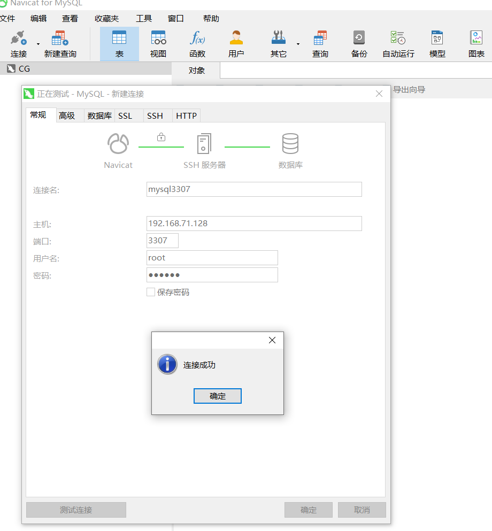Confirm the 连接成功 message with 确定
Screen dimensions: 492x531
[217, 396]
